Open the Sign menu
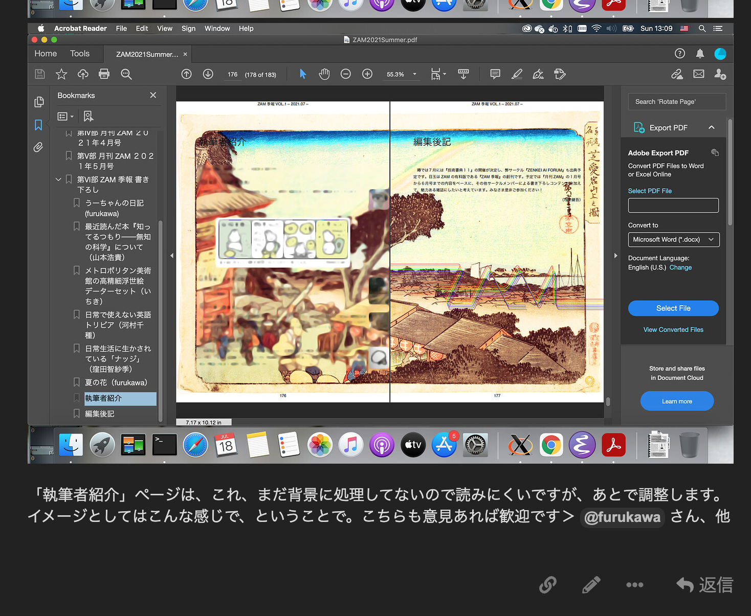 pos(188,29)
